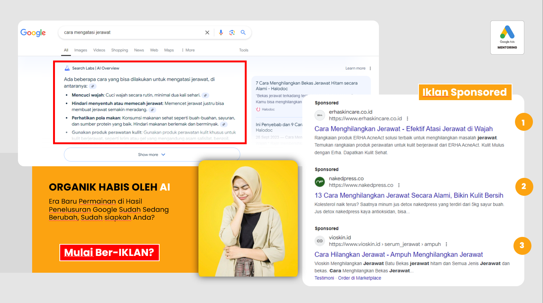Image resolution: width=543 pixels, height=303 pixels.
Task: Click three-dot menu next to erhaskincare.co.id URL
Action: [x=407, y=118]
